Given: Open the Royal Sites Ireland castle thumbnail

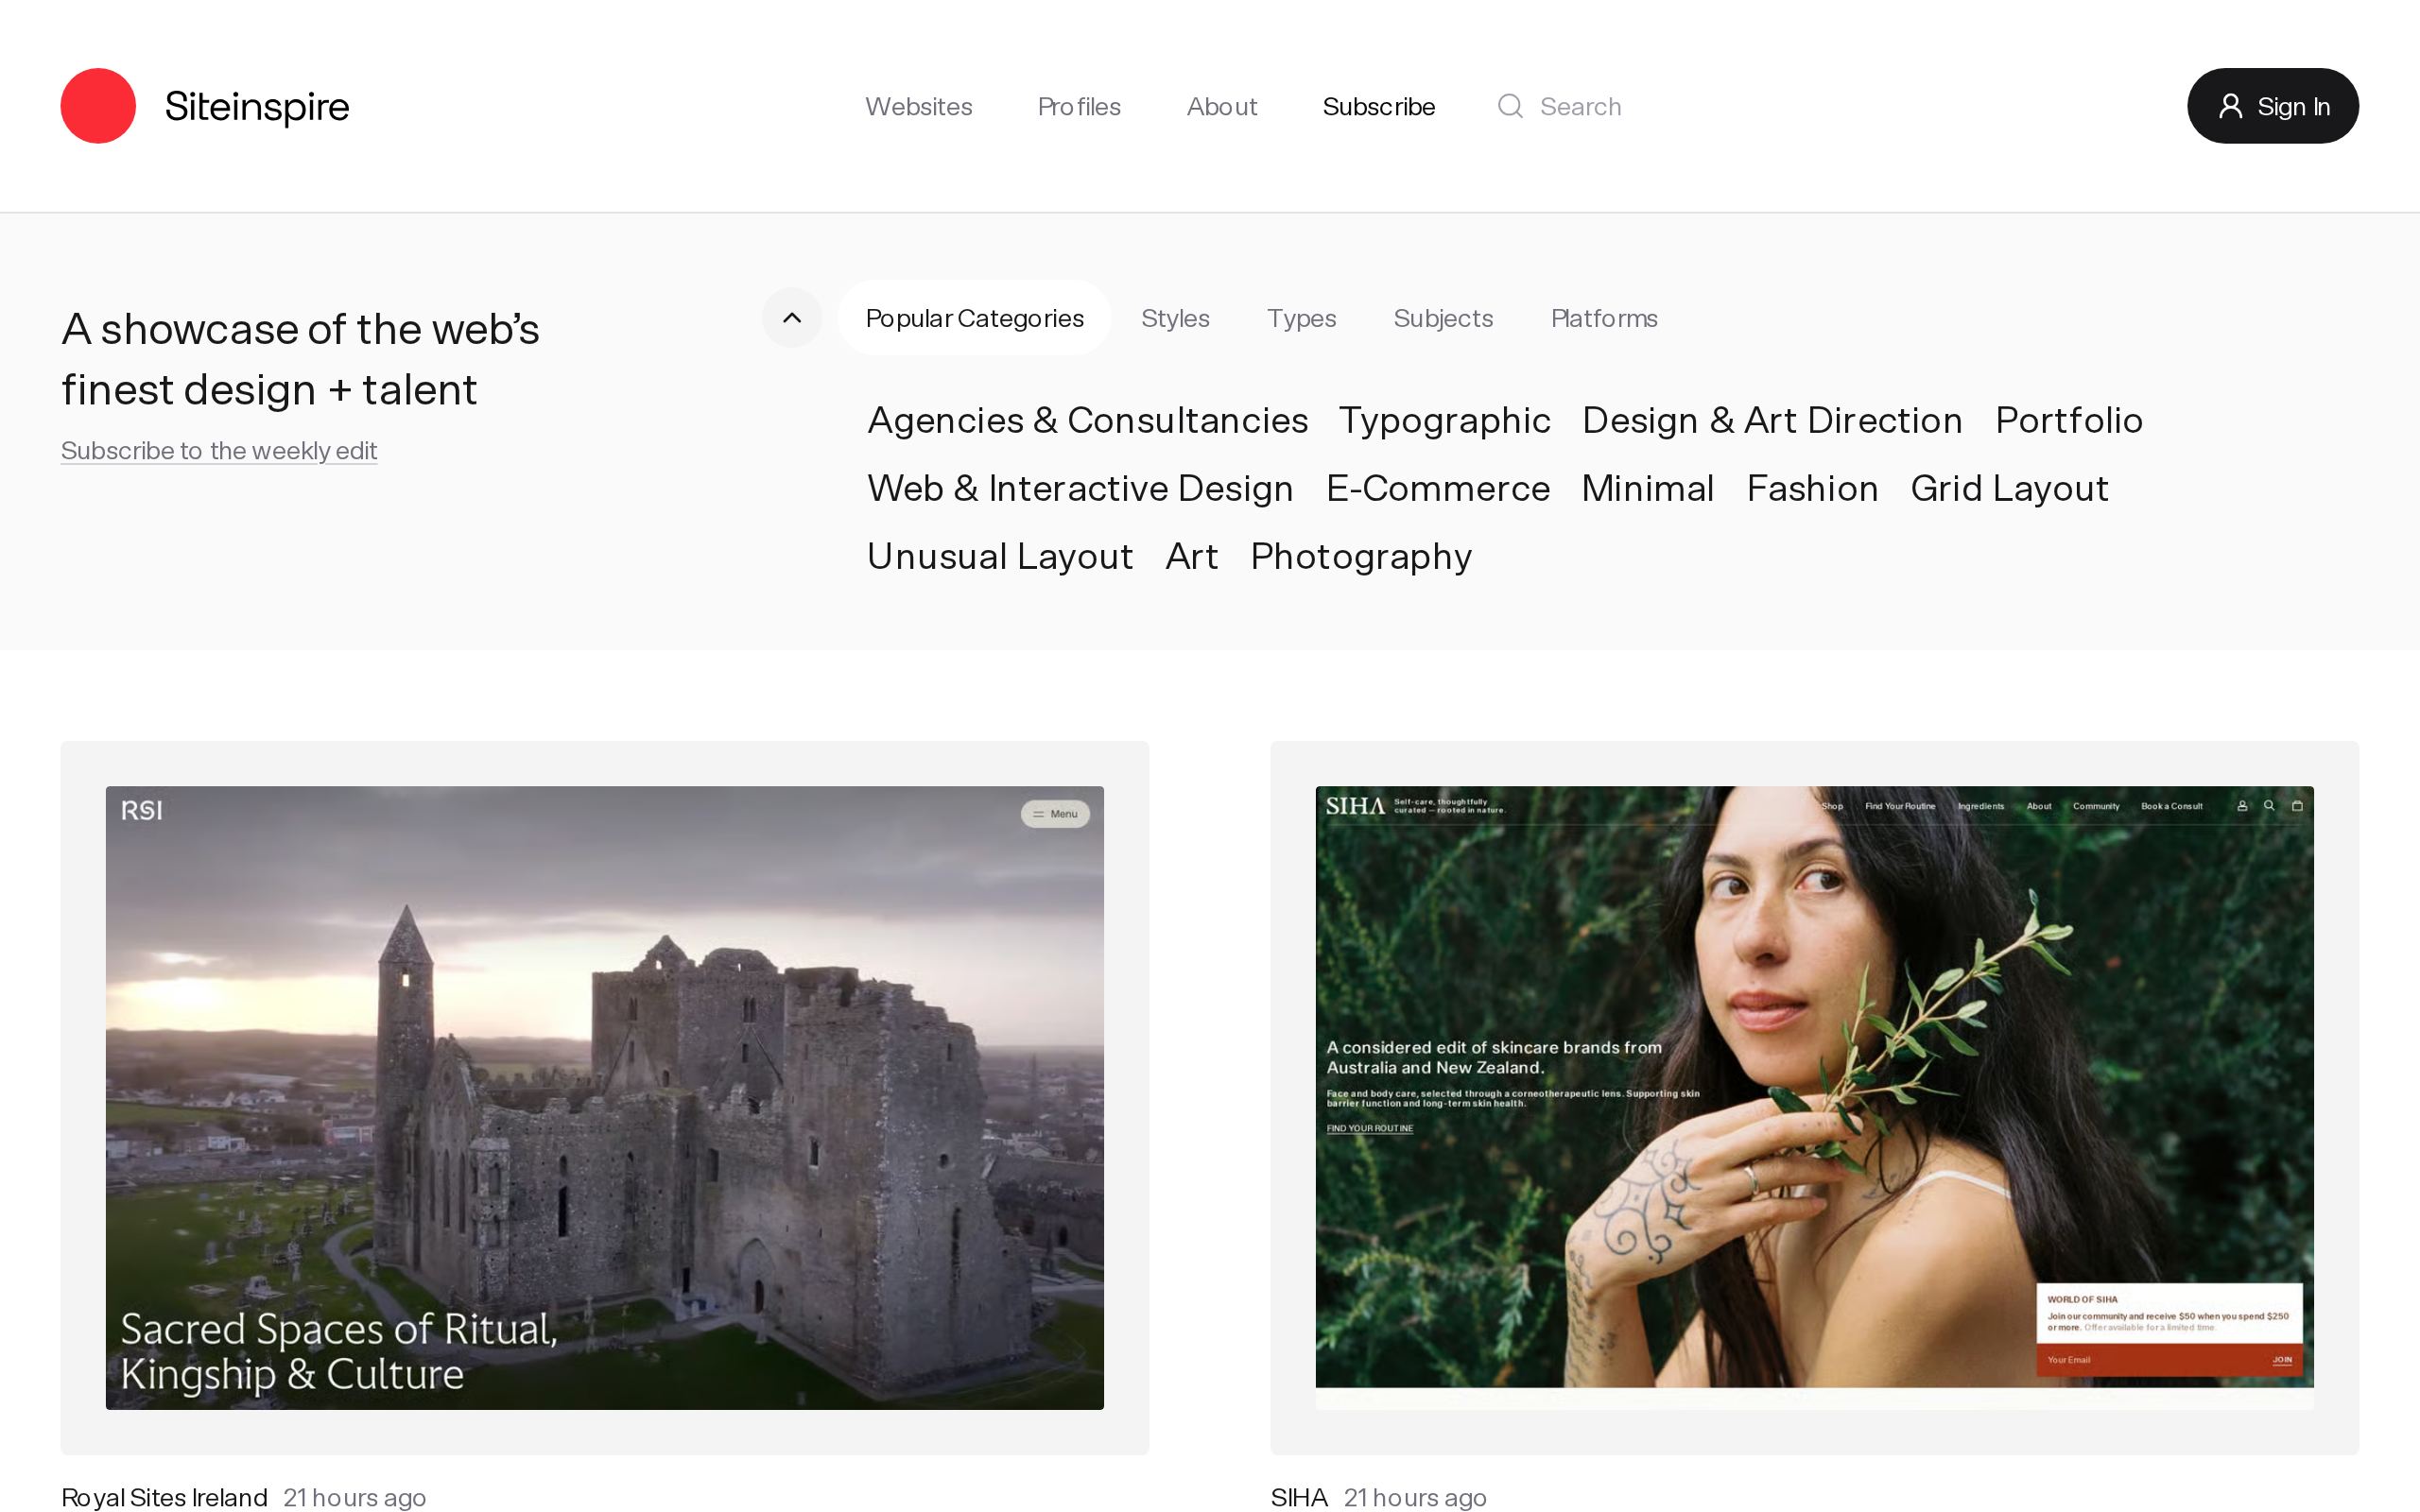Looking at the screenshot, I should pyautogui.click(x=605, y=1097).
